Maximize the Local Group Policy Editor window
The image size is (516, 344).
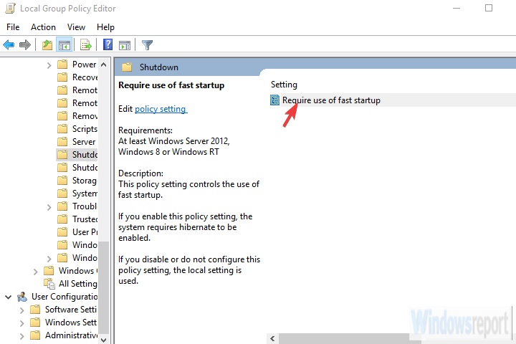489,8
